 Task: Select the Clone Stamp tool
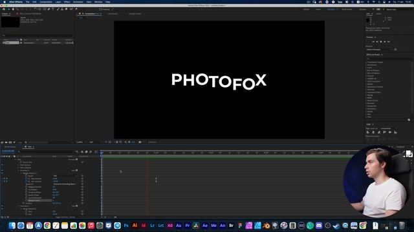(62, 9)
